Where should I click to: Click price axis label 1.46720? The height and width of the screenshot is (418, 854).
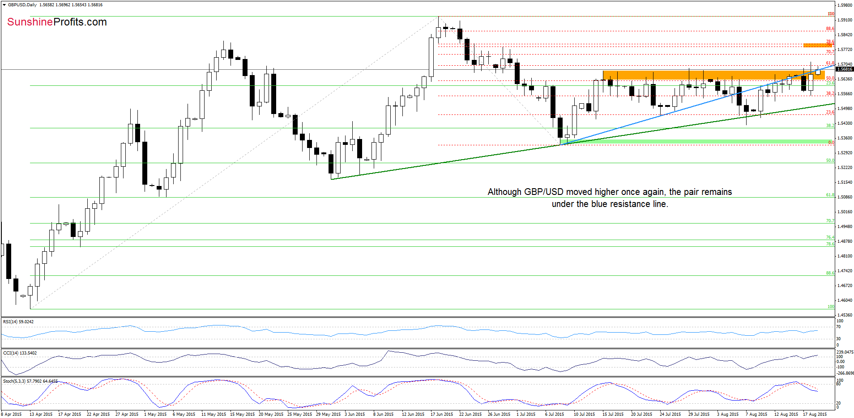(x=845, y=286)
